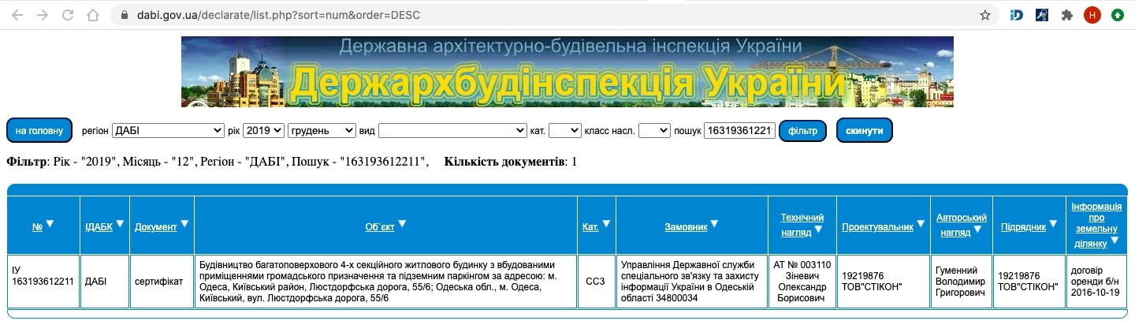1135x321 pixels.
Task: Open the кат. category dropdown
Action: [x=564, y=130]
